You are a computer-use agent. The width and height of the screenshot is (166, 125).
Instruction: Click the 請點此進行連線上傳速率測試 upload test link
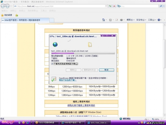pyautogui.click(x=81, y=105)
